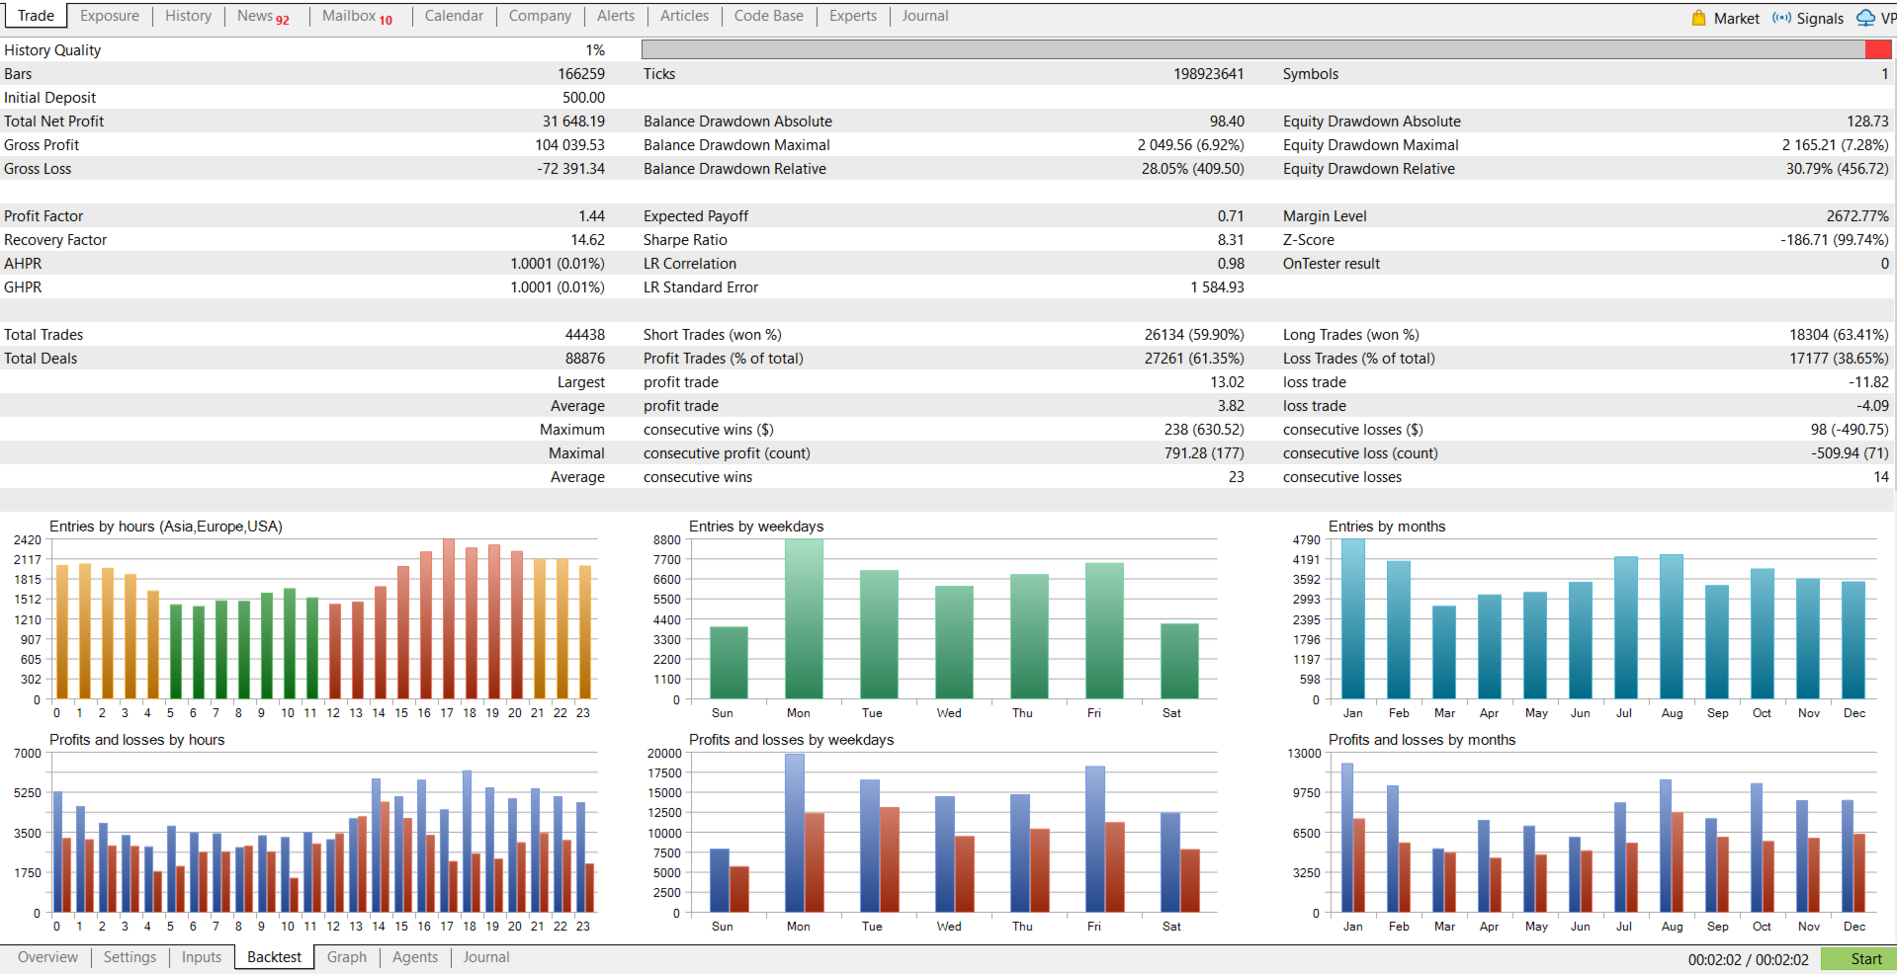Open the Exposure tab
Viewport: 1897px width, 974px height.
(110, 16)
